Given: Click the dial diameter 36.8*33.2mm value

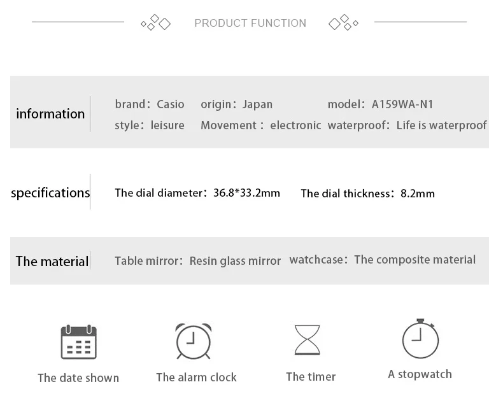Looking at the screenshot, I should point(246,193).
